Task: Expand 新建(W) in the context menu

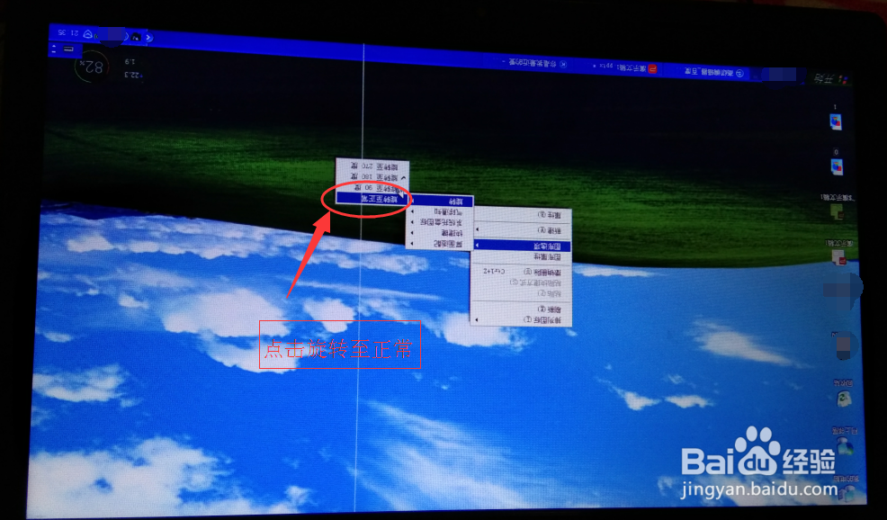Action: click(523, 230)
